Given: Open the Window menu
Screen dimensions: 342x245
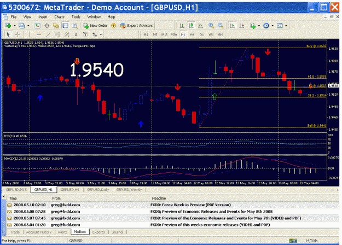Looking at the screenshot, I should (94, 17).
